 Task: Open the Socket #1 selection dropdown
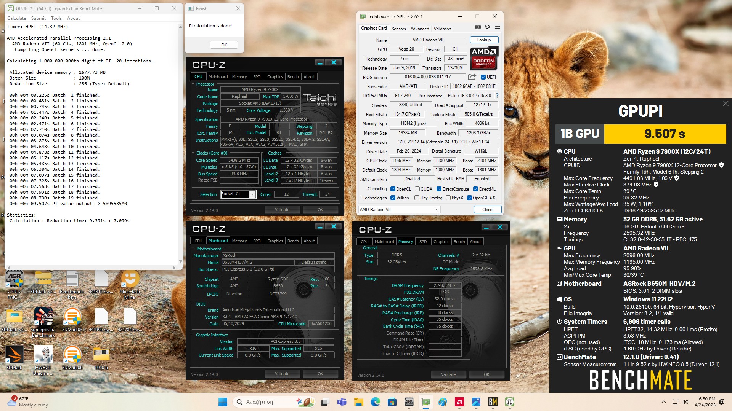coord(238,194)
